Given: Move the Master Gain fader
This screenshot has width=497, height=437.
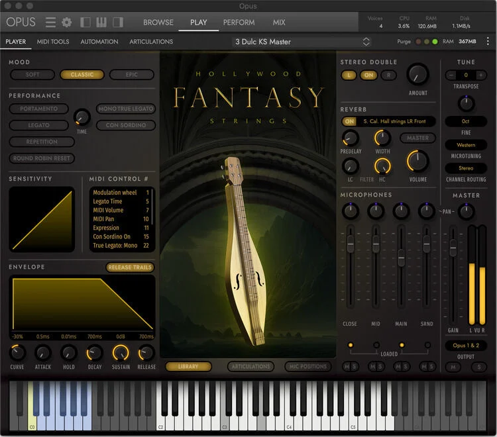Looking at the screenshot, I should coord(453,248).
